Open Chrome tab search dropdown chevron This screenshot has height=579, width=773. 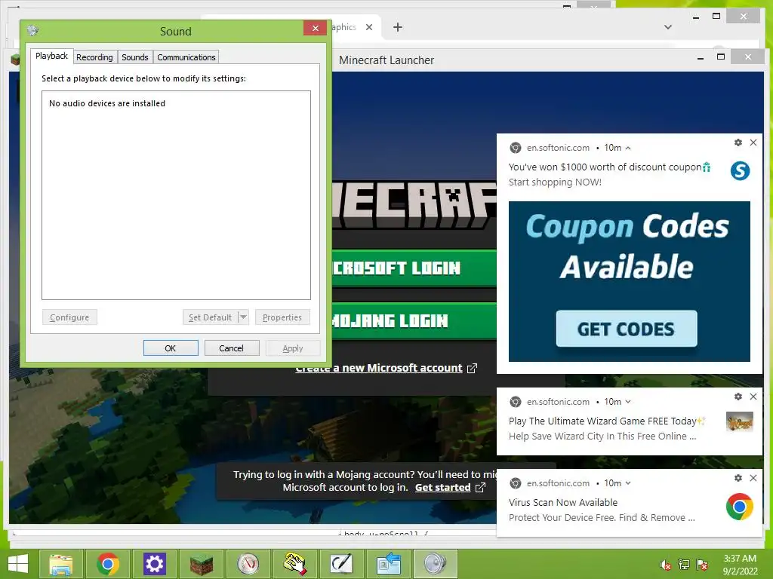668,27
